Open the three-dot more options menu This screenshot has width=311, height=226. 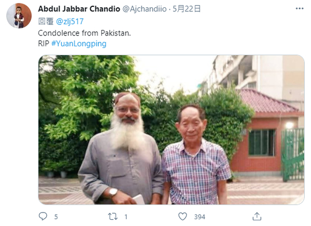(300, 8)
